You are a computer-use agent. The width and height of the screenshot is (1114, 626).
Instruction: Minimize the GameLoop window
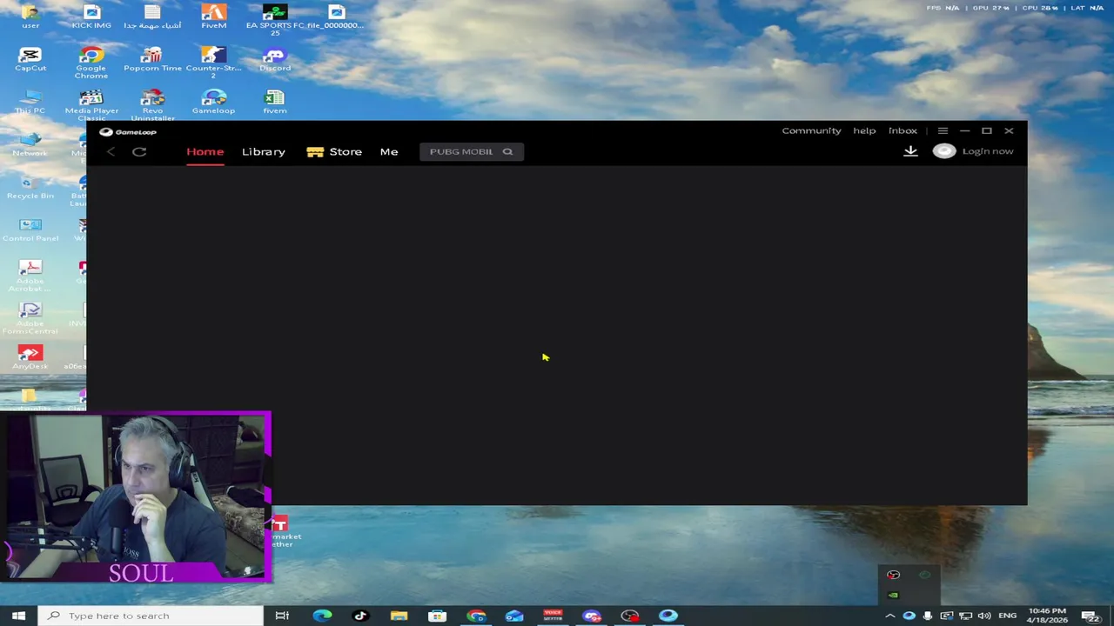[964, 130]
